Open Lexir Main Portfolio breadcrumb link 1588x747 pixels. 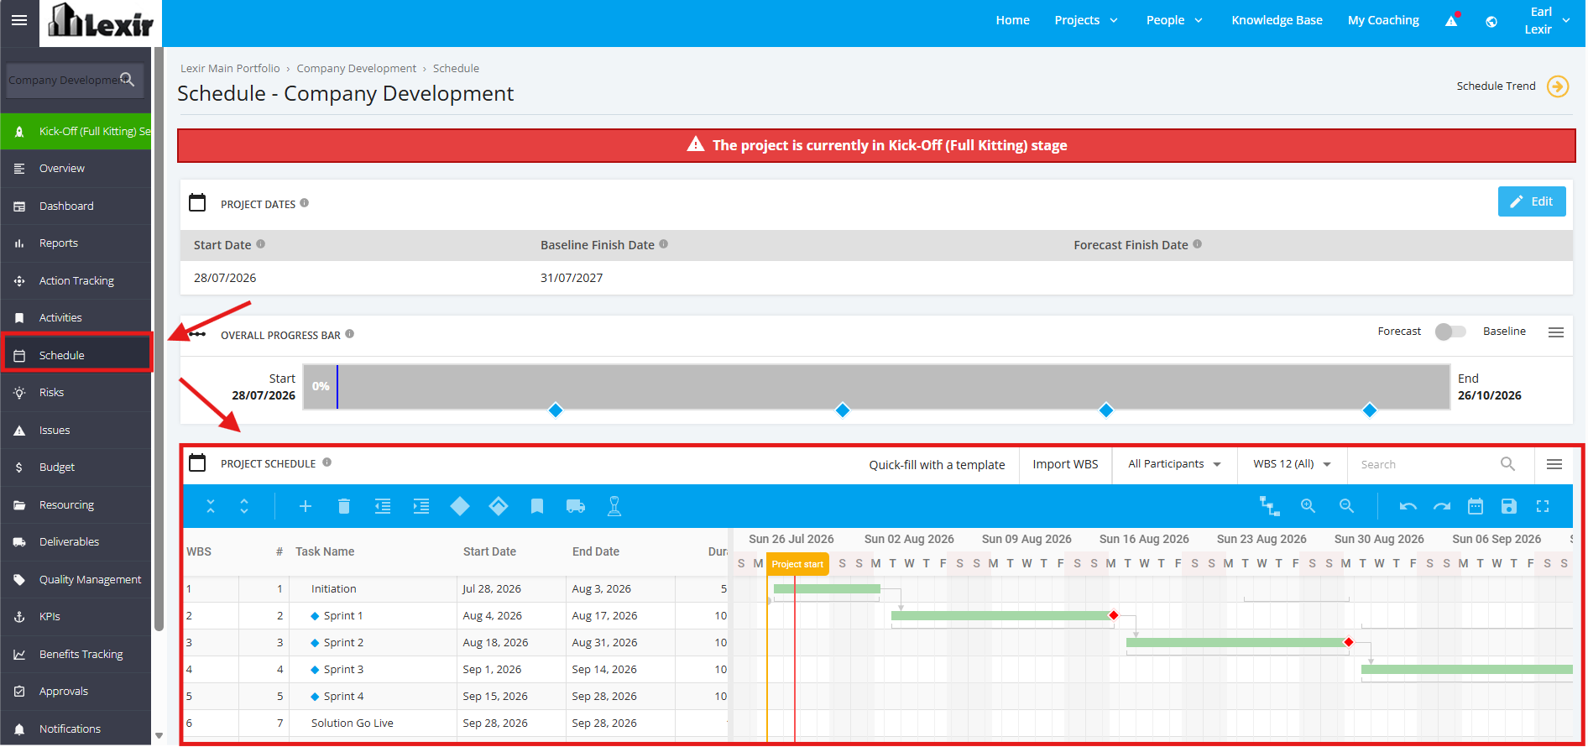[x=230, y=69]
